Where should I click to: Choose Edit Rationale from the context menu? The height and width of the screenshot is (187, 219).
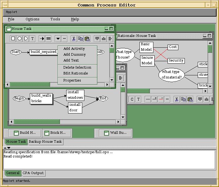pos(75,73)
